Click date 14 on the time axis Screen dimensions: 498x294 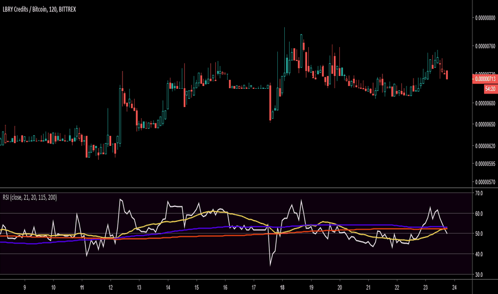[168, 288]
